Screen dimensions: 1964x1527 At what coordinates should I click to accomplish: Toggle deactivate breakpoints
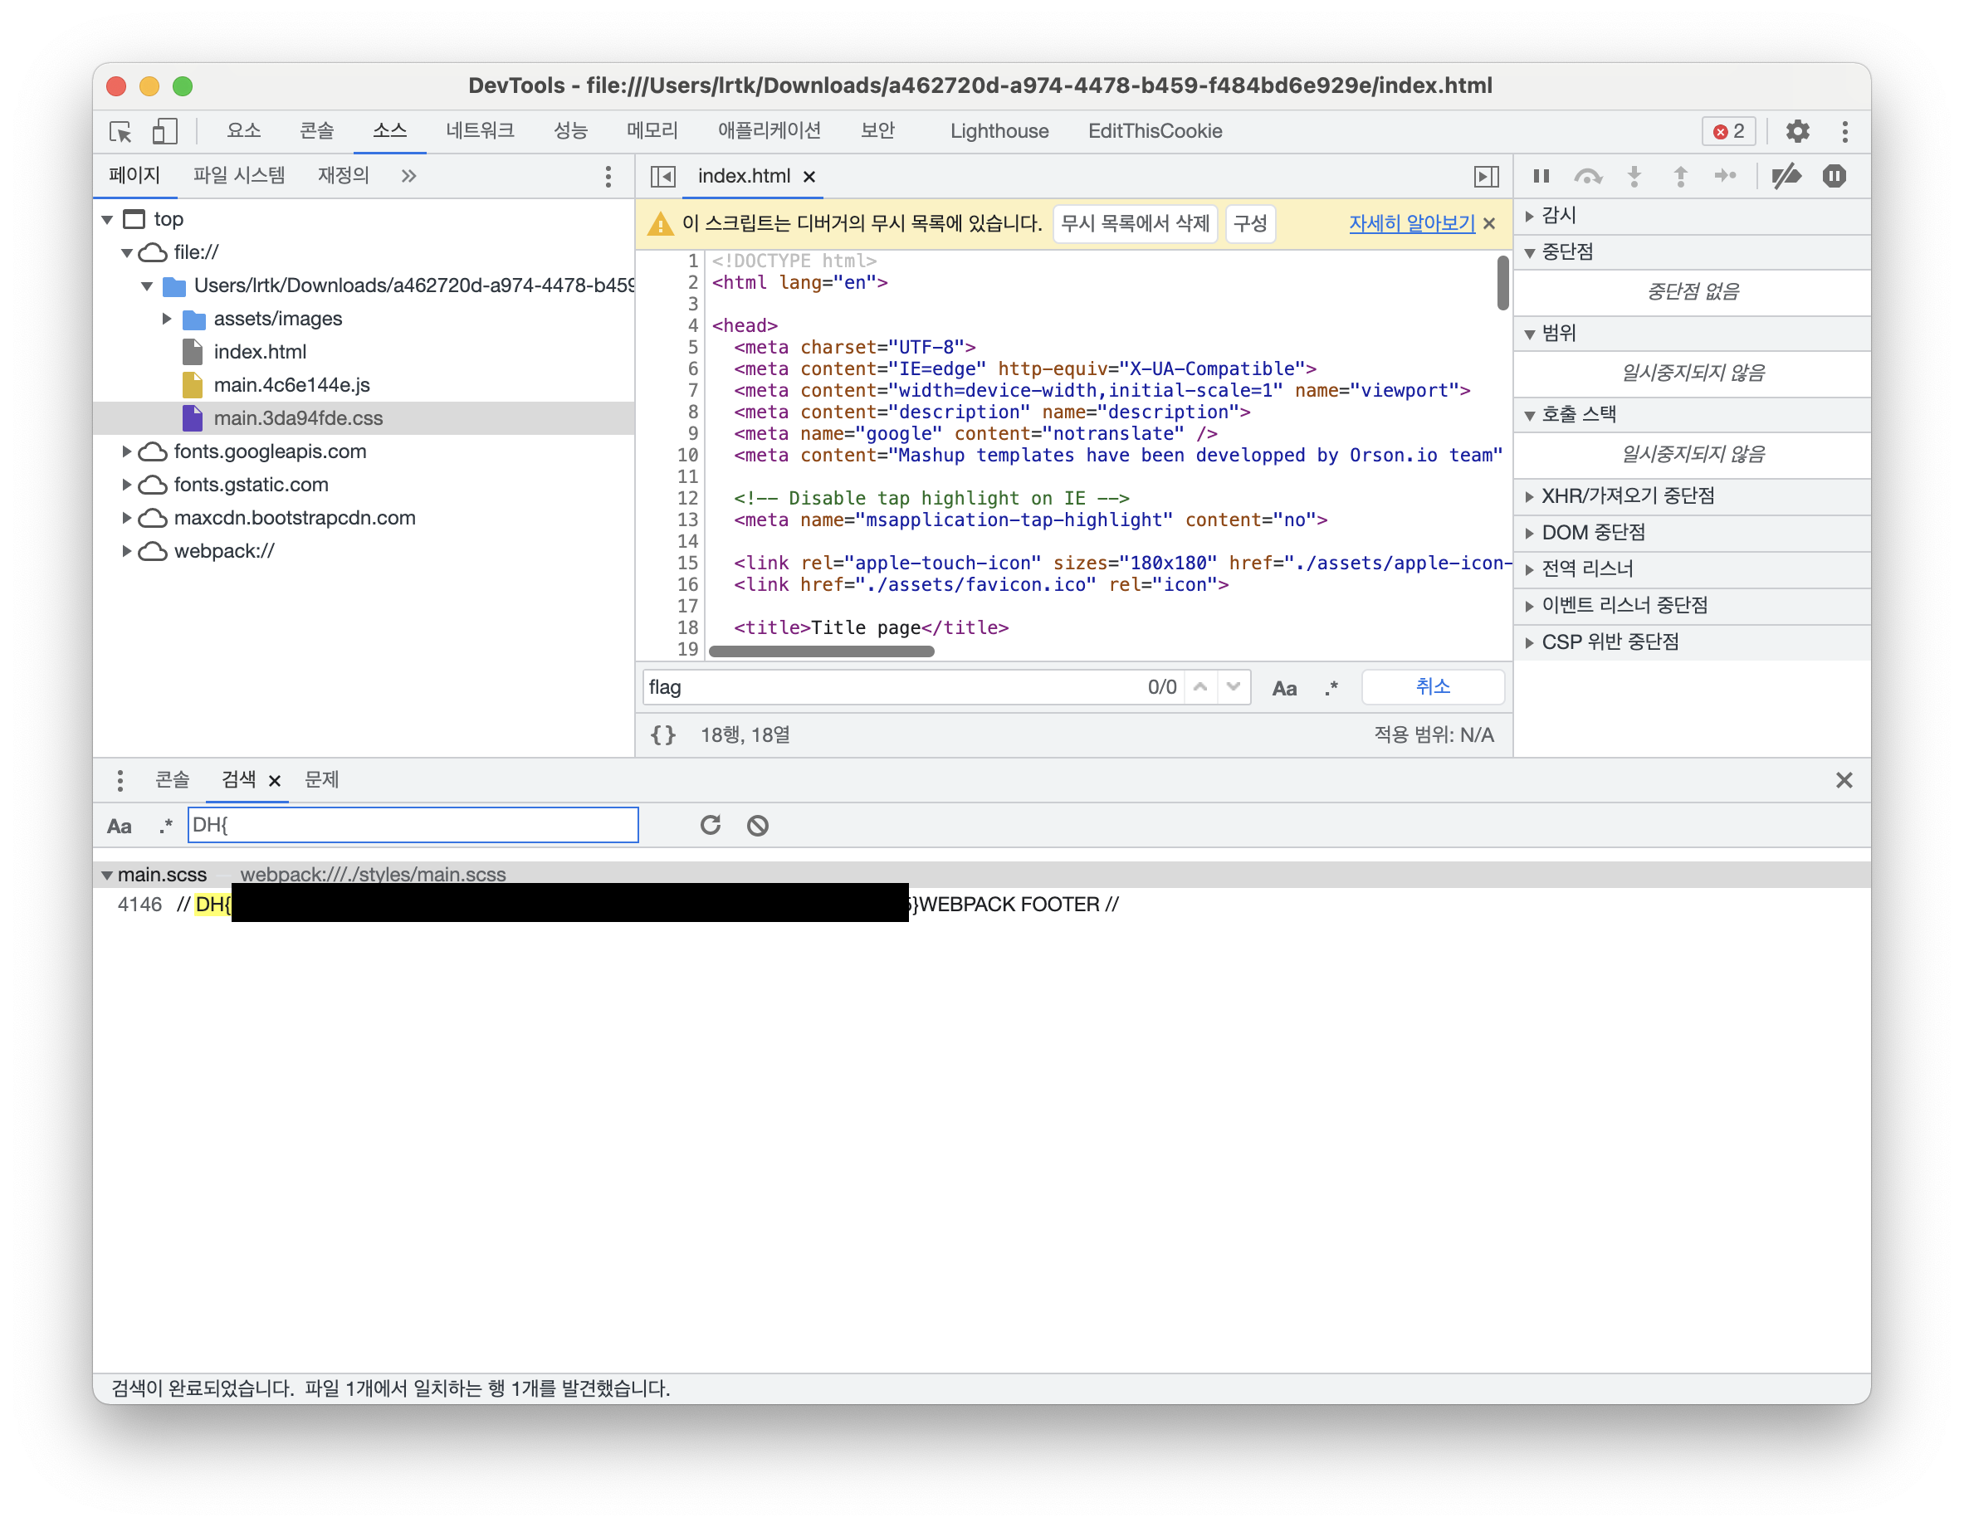(1786, 176)
